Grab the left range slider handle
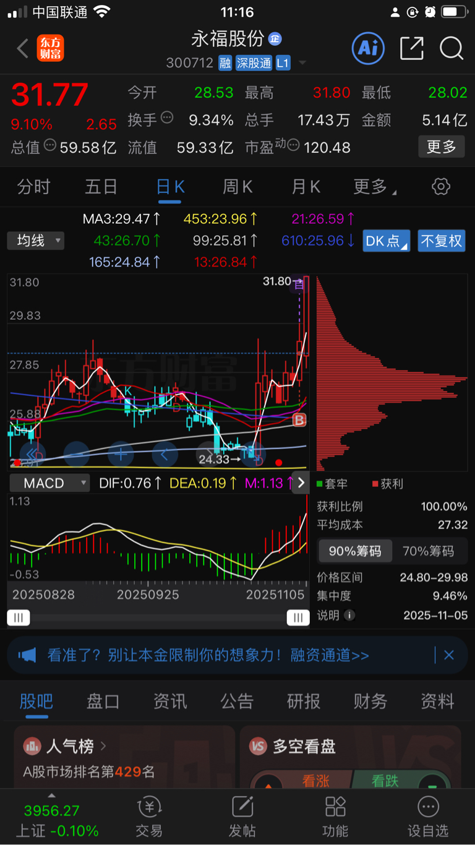This screenshot has width=475, height=845. click(18, 617)
